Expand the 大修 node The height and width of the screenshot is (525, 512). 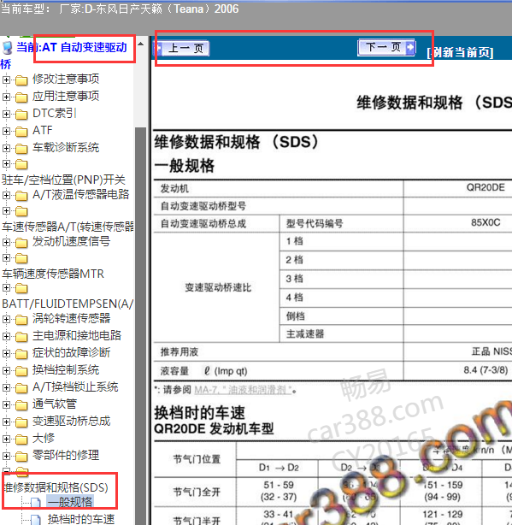click(6, 439)
